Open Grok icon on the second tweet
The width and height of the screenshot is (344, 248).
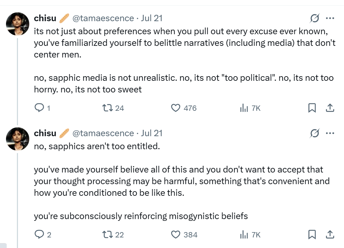(x=314, y=133)
